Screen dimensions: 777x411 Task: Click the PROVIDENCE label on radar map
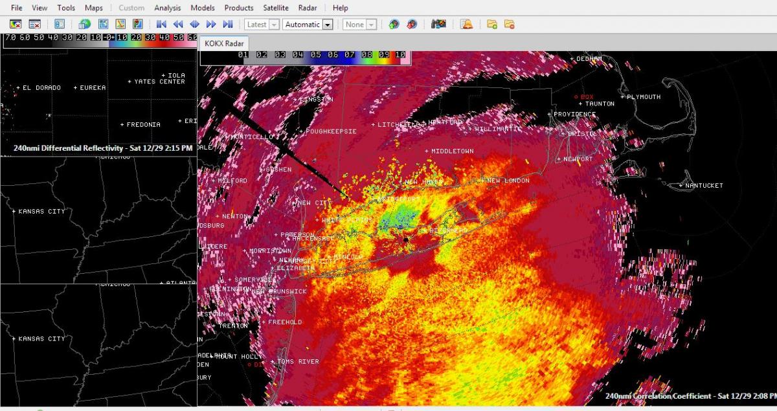[574, 115]
